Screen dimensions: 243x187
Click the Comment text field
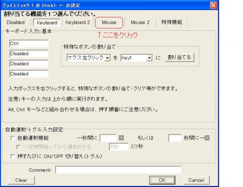point(118,170)
